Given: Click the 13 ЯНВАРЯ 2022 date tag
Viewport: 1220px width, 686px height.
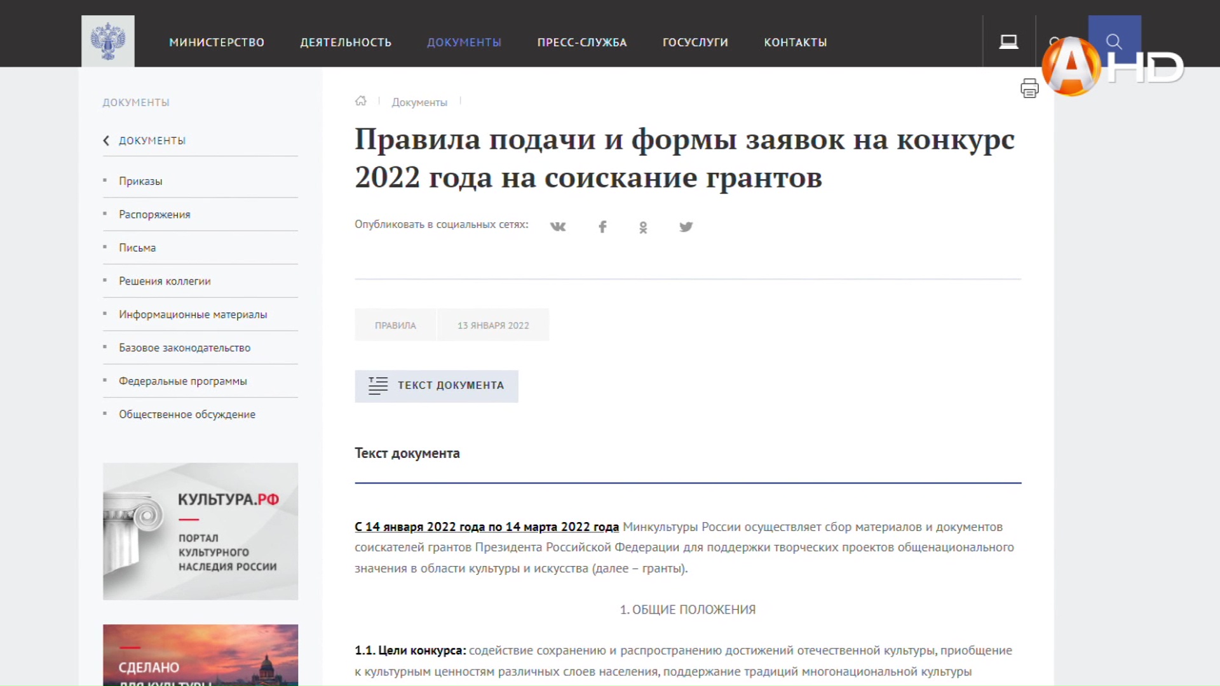Looking at the screenshot, I should 493,325.
